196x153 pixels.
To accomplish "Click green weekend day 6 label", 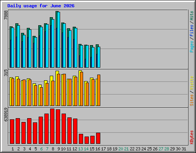I will (x=41, y=149).
